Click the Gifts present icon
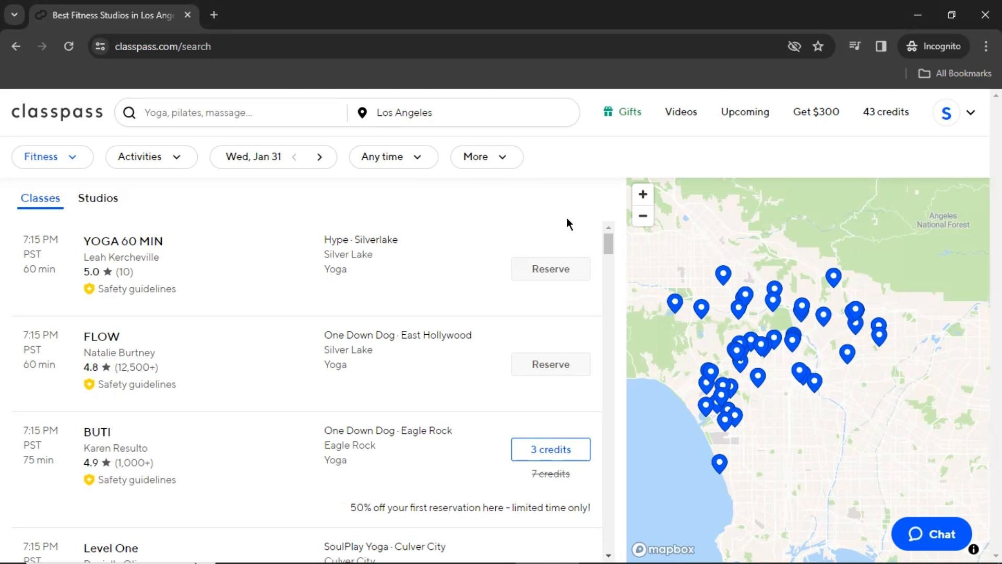 click(608, 112)
